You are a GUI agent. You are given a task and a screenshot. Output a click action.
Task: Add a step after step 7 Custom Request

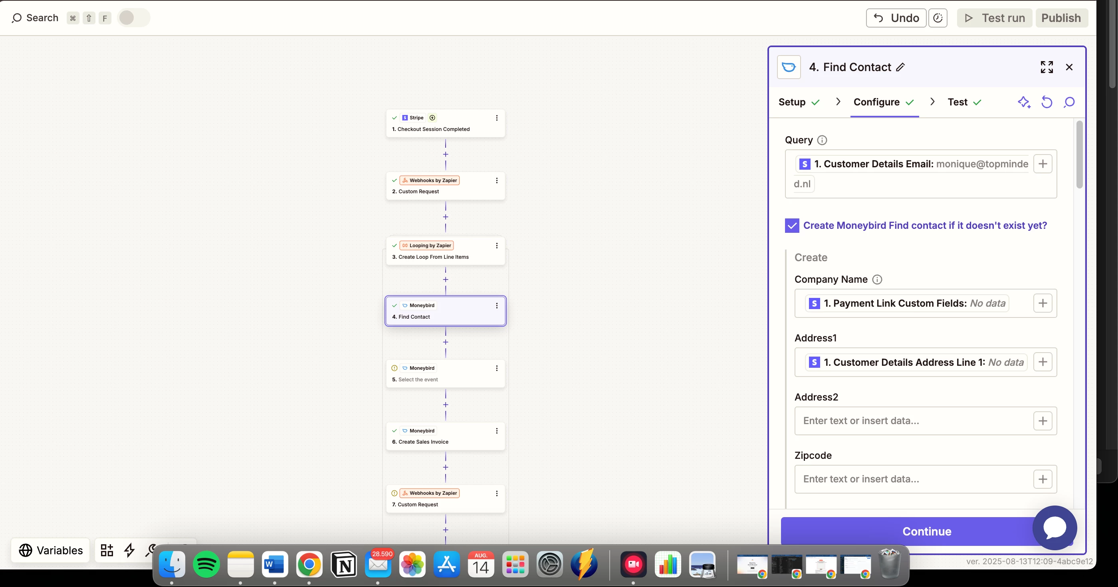(445, 529)
